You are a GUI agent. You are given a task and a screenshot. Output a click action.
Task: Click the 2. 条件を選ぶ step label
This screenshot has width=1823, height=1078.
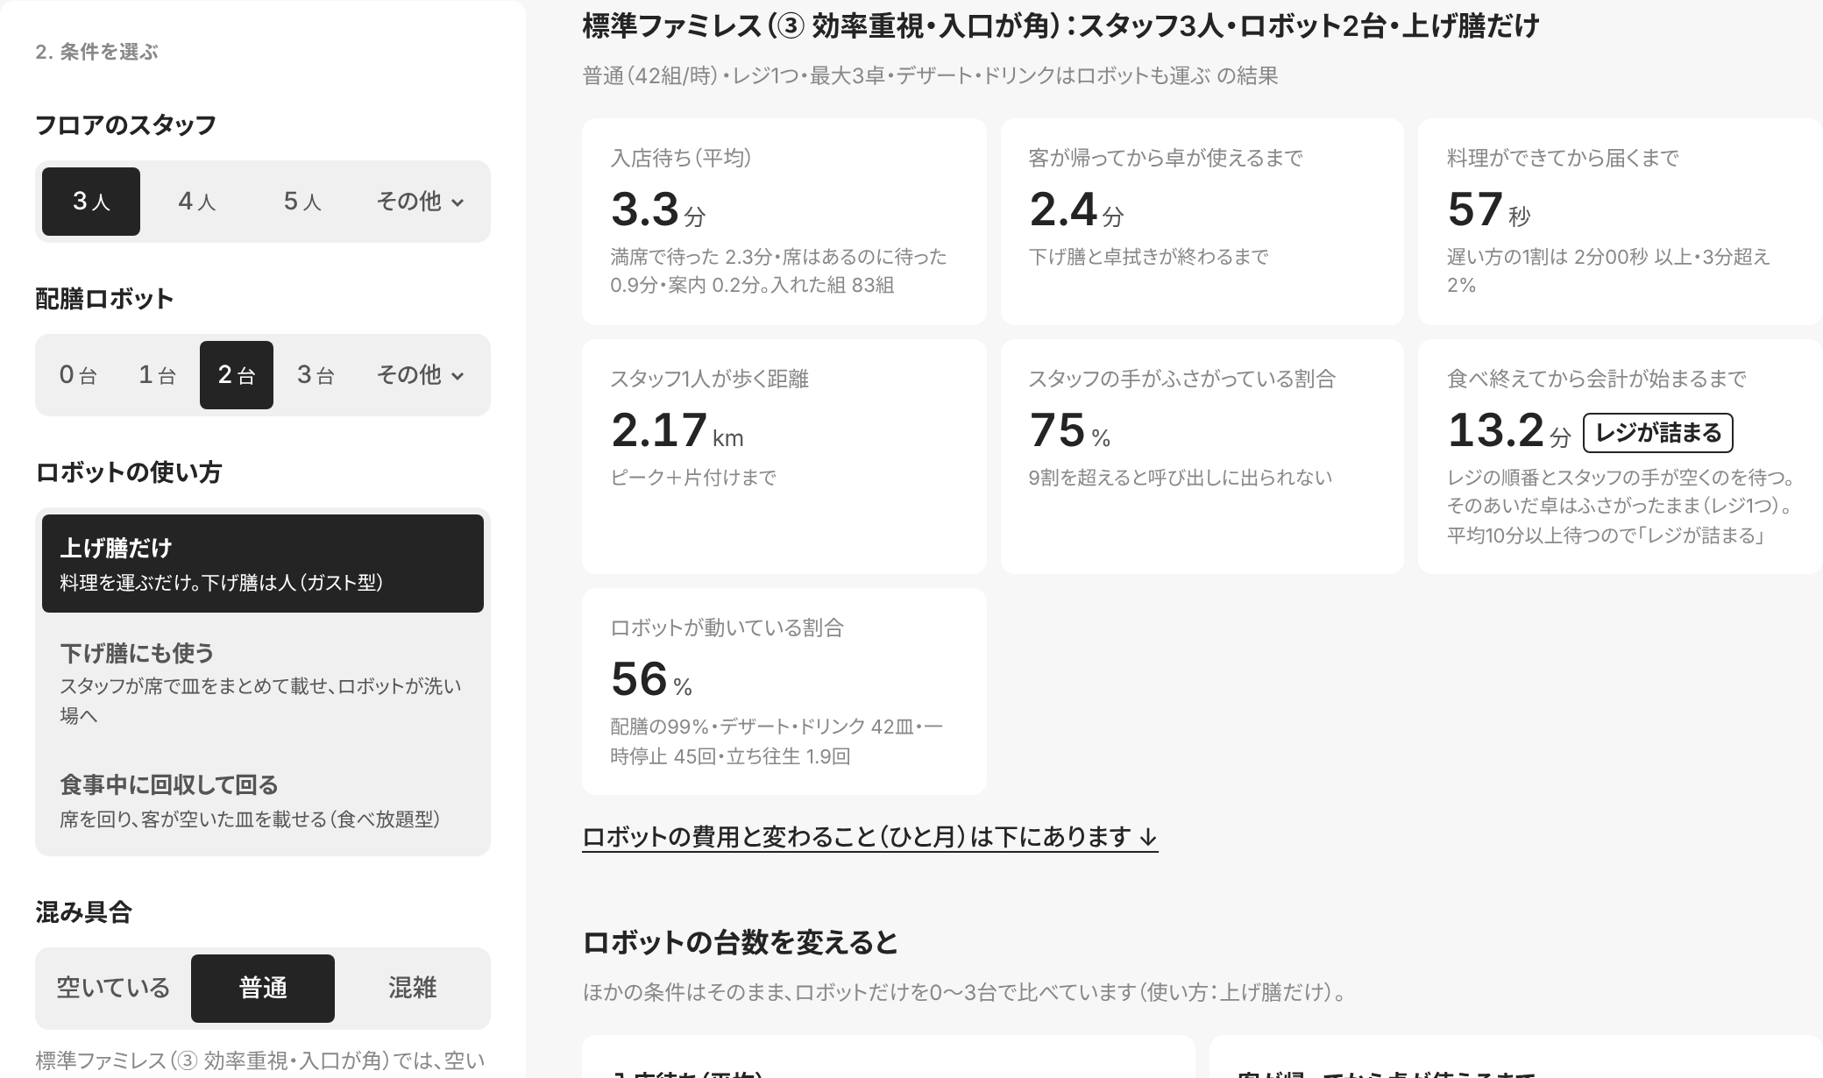point(96,52)
